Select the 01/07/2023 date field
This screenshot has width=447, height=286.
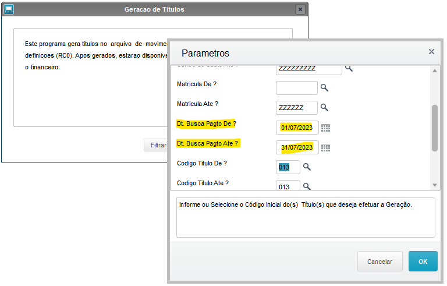297,128
